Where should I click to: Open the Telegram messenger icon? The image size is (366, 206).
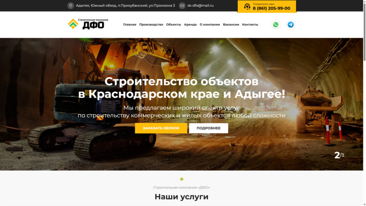[x=291, y=25]
